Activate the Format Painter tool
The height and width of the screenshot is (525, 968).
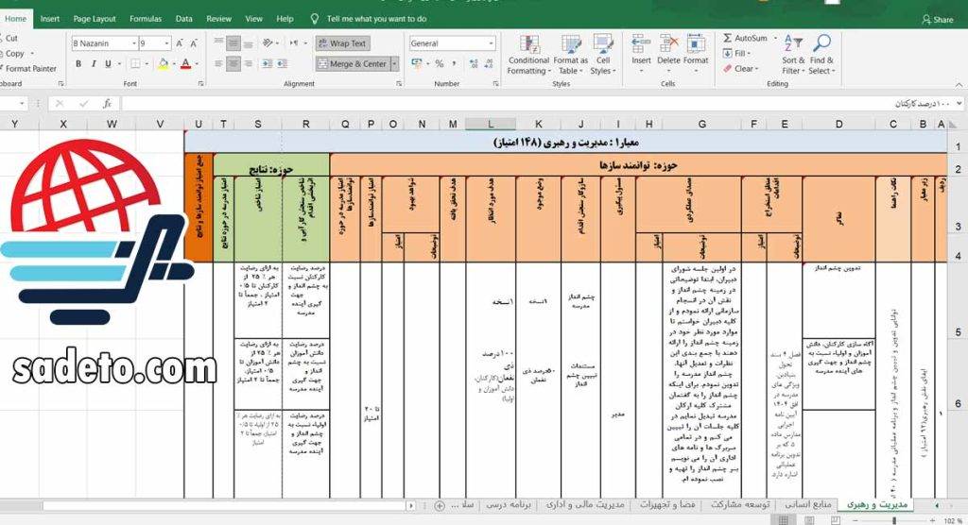coord(31,69)
